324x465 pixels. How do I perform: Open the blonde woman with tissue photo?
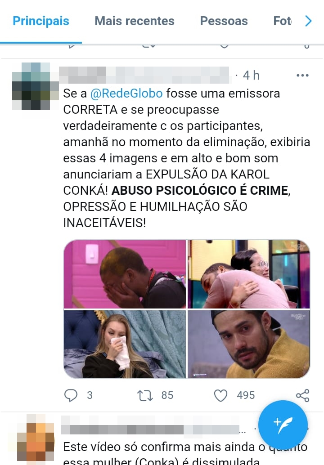tap(125, 344)
